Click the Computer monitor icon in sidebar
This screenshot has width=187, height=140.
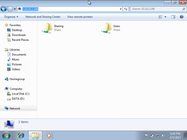click(x=7, y=89)
